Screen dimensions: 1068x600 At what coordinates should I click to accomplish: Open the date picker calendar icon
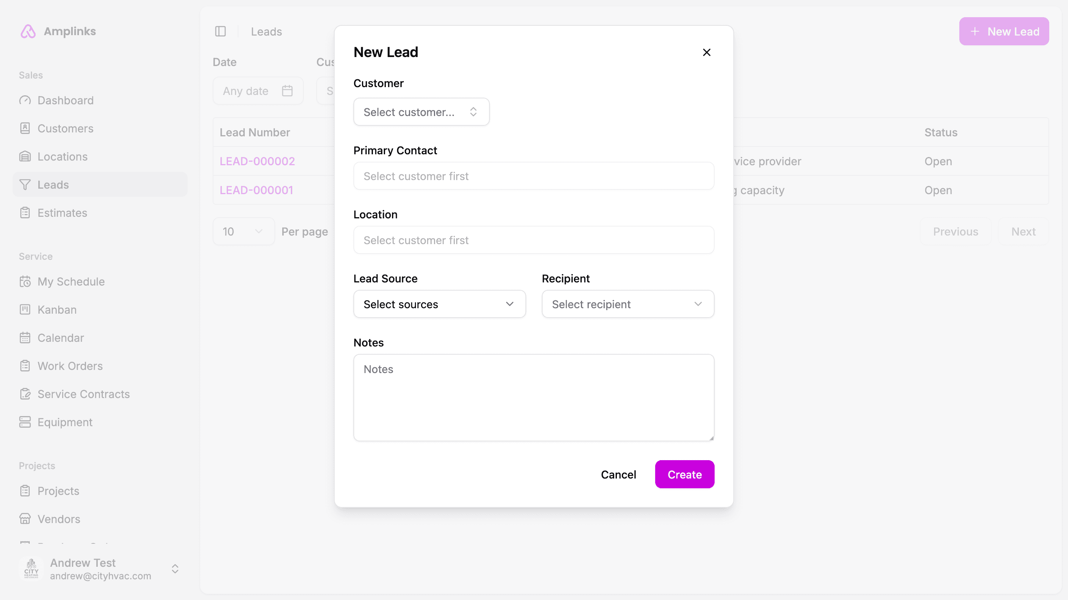click(x=287, y=91)
